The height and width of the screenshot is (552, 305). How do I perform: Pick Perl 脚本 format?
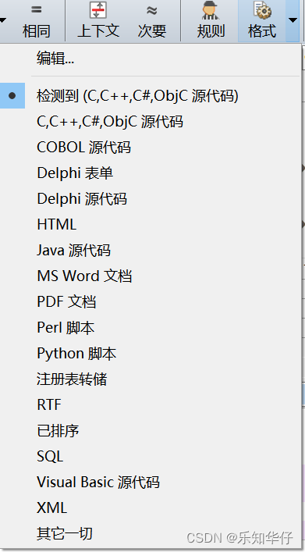point(66,327)
